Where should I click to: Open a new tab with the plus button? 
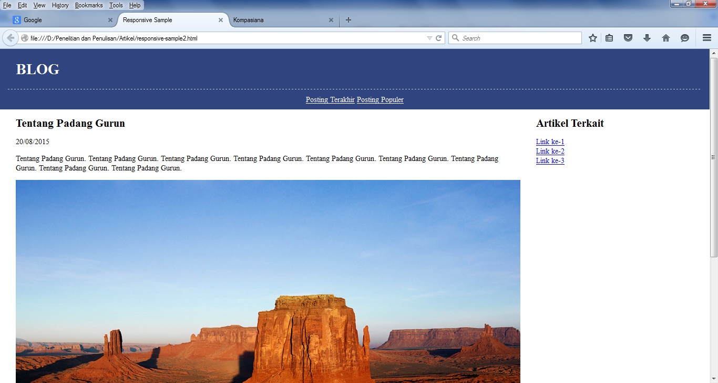tap(348, 20)
